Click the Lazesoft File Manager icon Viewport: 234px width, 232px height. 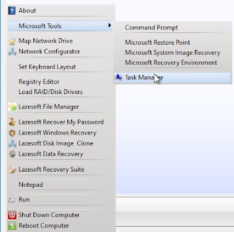tap(12, 107)
